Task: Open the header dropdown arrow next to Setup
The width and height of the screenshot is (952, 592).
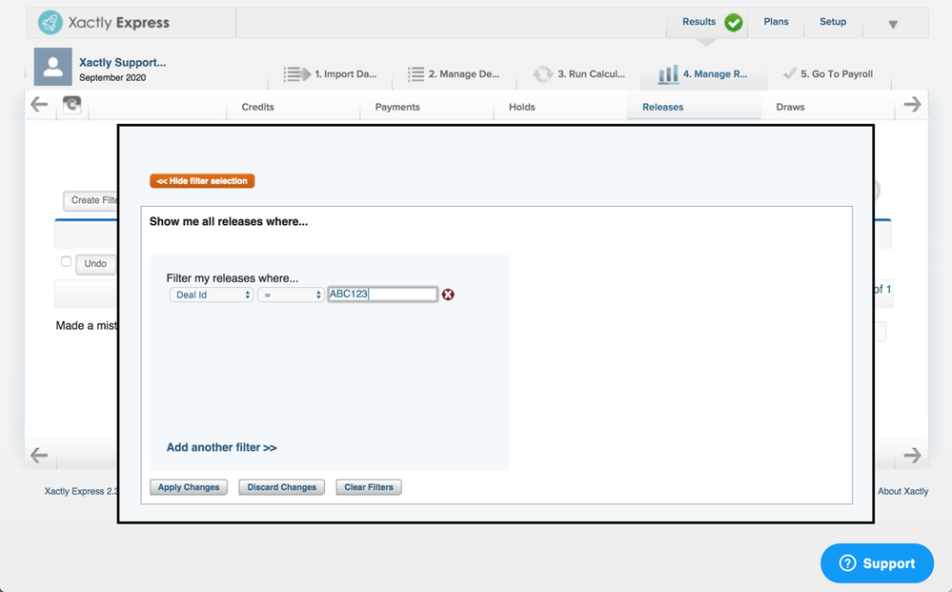Action: (893, 25)
